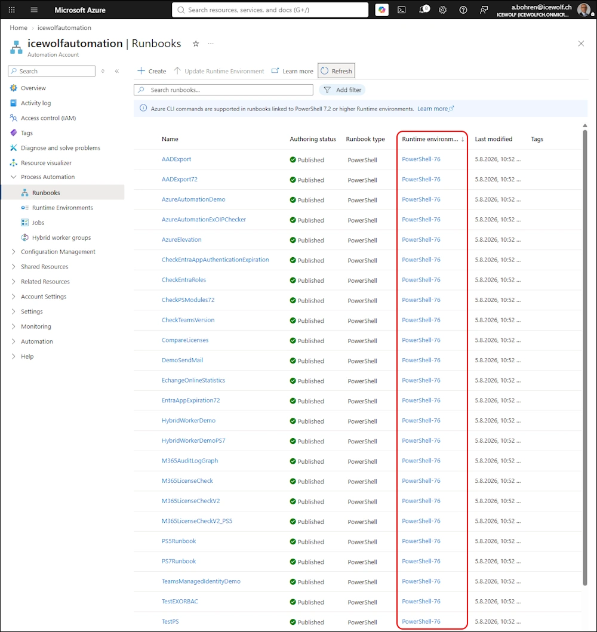Open Diagnose and solve problems
The image size is (597, 632).
(60, 148)
